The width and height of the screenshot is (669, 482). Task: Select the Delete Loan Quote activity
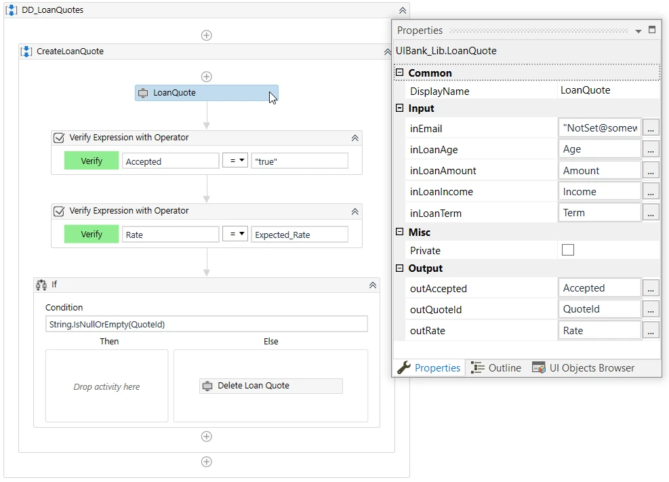click(271, 386)
